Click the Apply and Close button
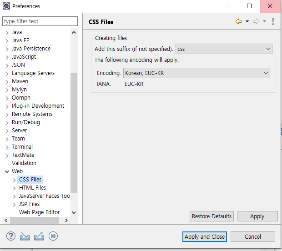282x251 pixels. tap(204, 236)
